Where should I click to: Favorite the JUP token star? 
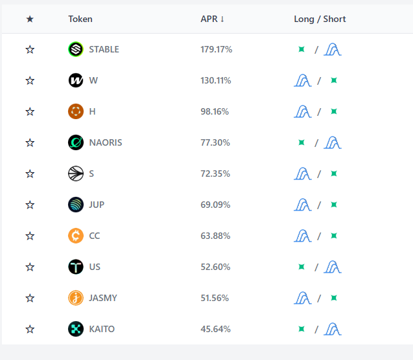30,205
